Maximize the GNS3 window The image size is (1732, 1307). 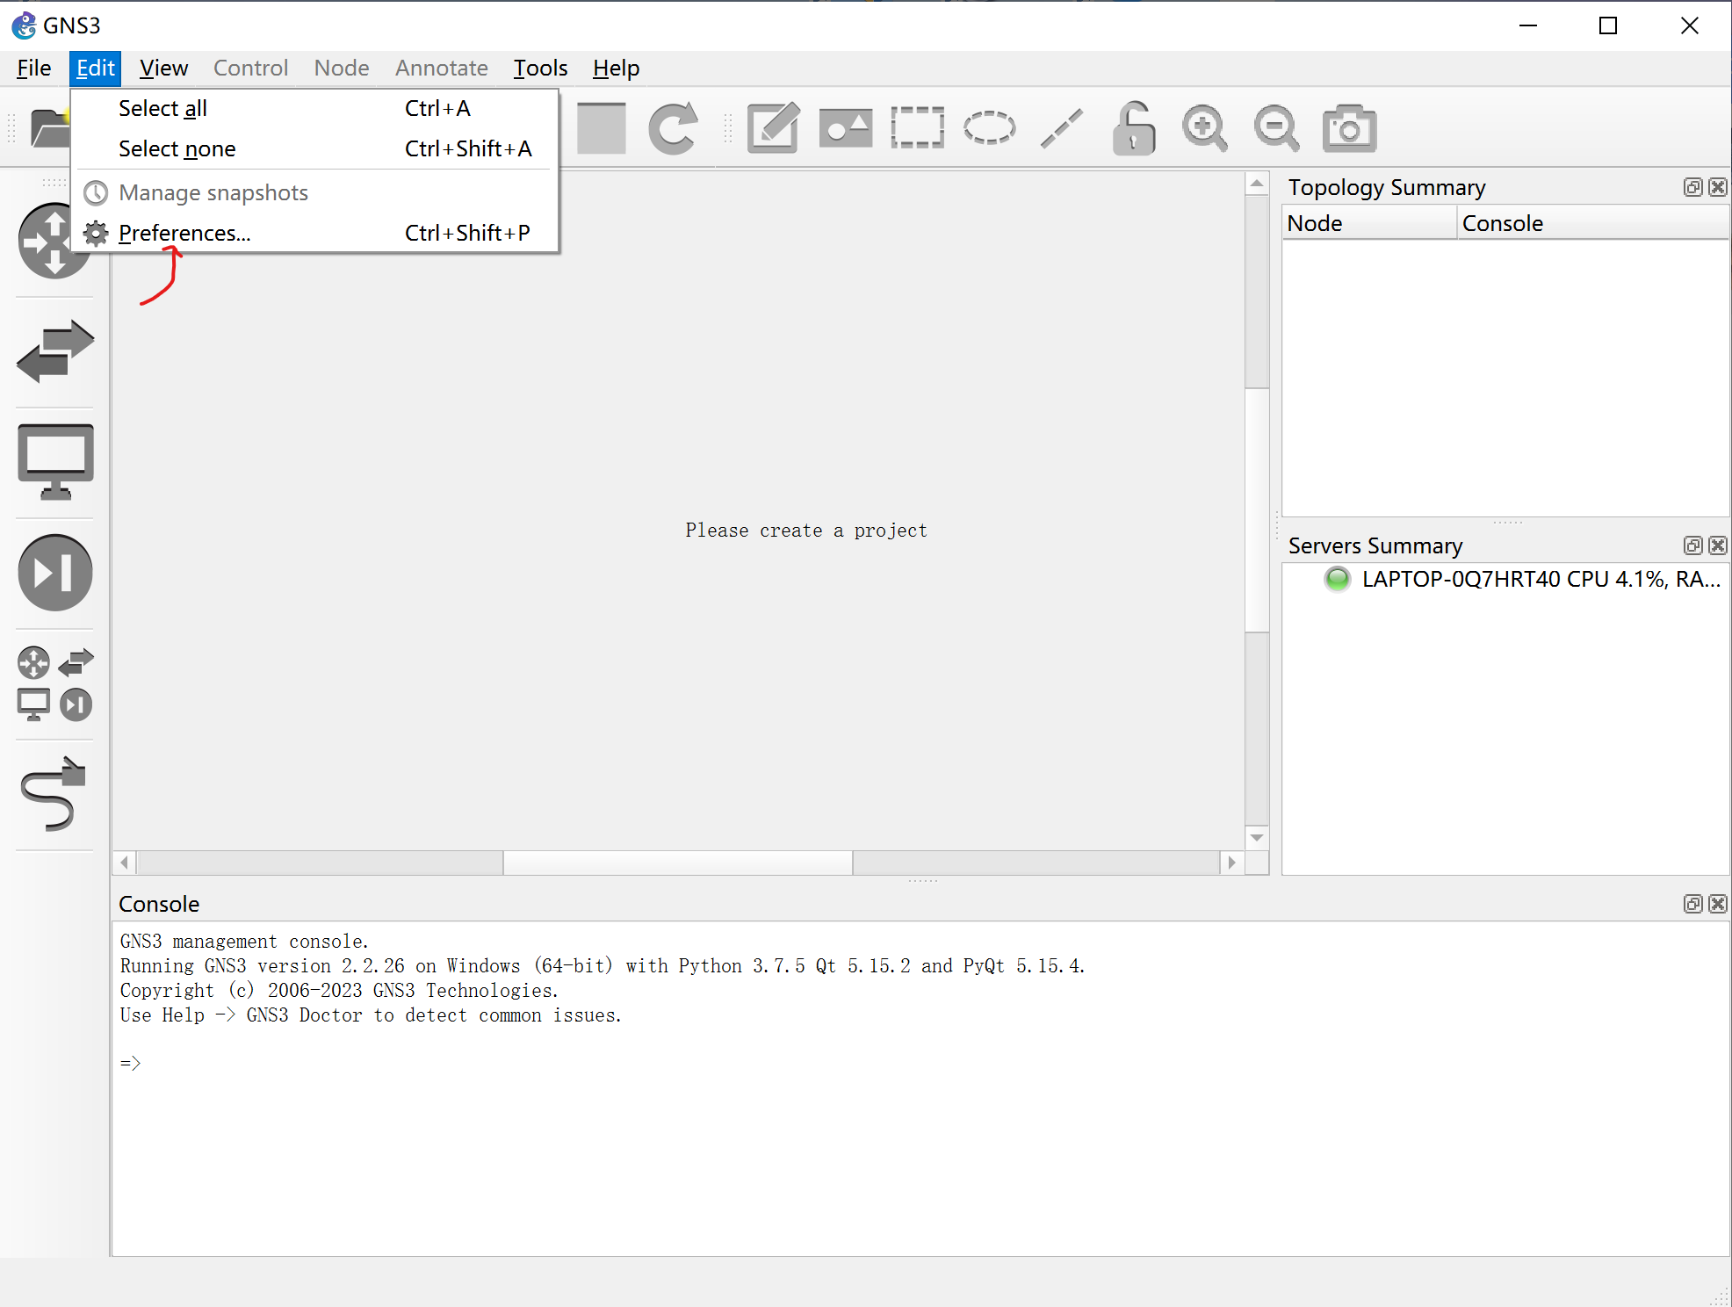(1608, 25)
